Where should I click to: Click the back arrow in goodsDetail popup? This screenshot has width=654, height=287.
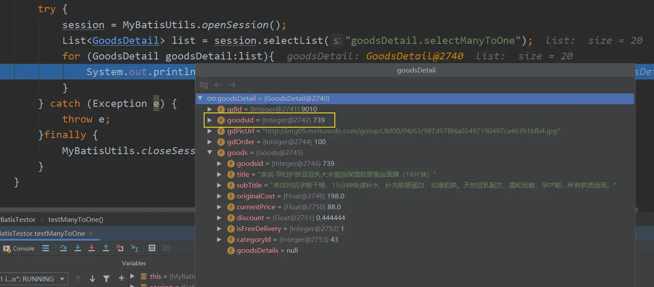coord(218,85)
